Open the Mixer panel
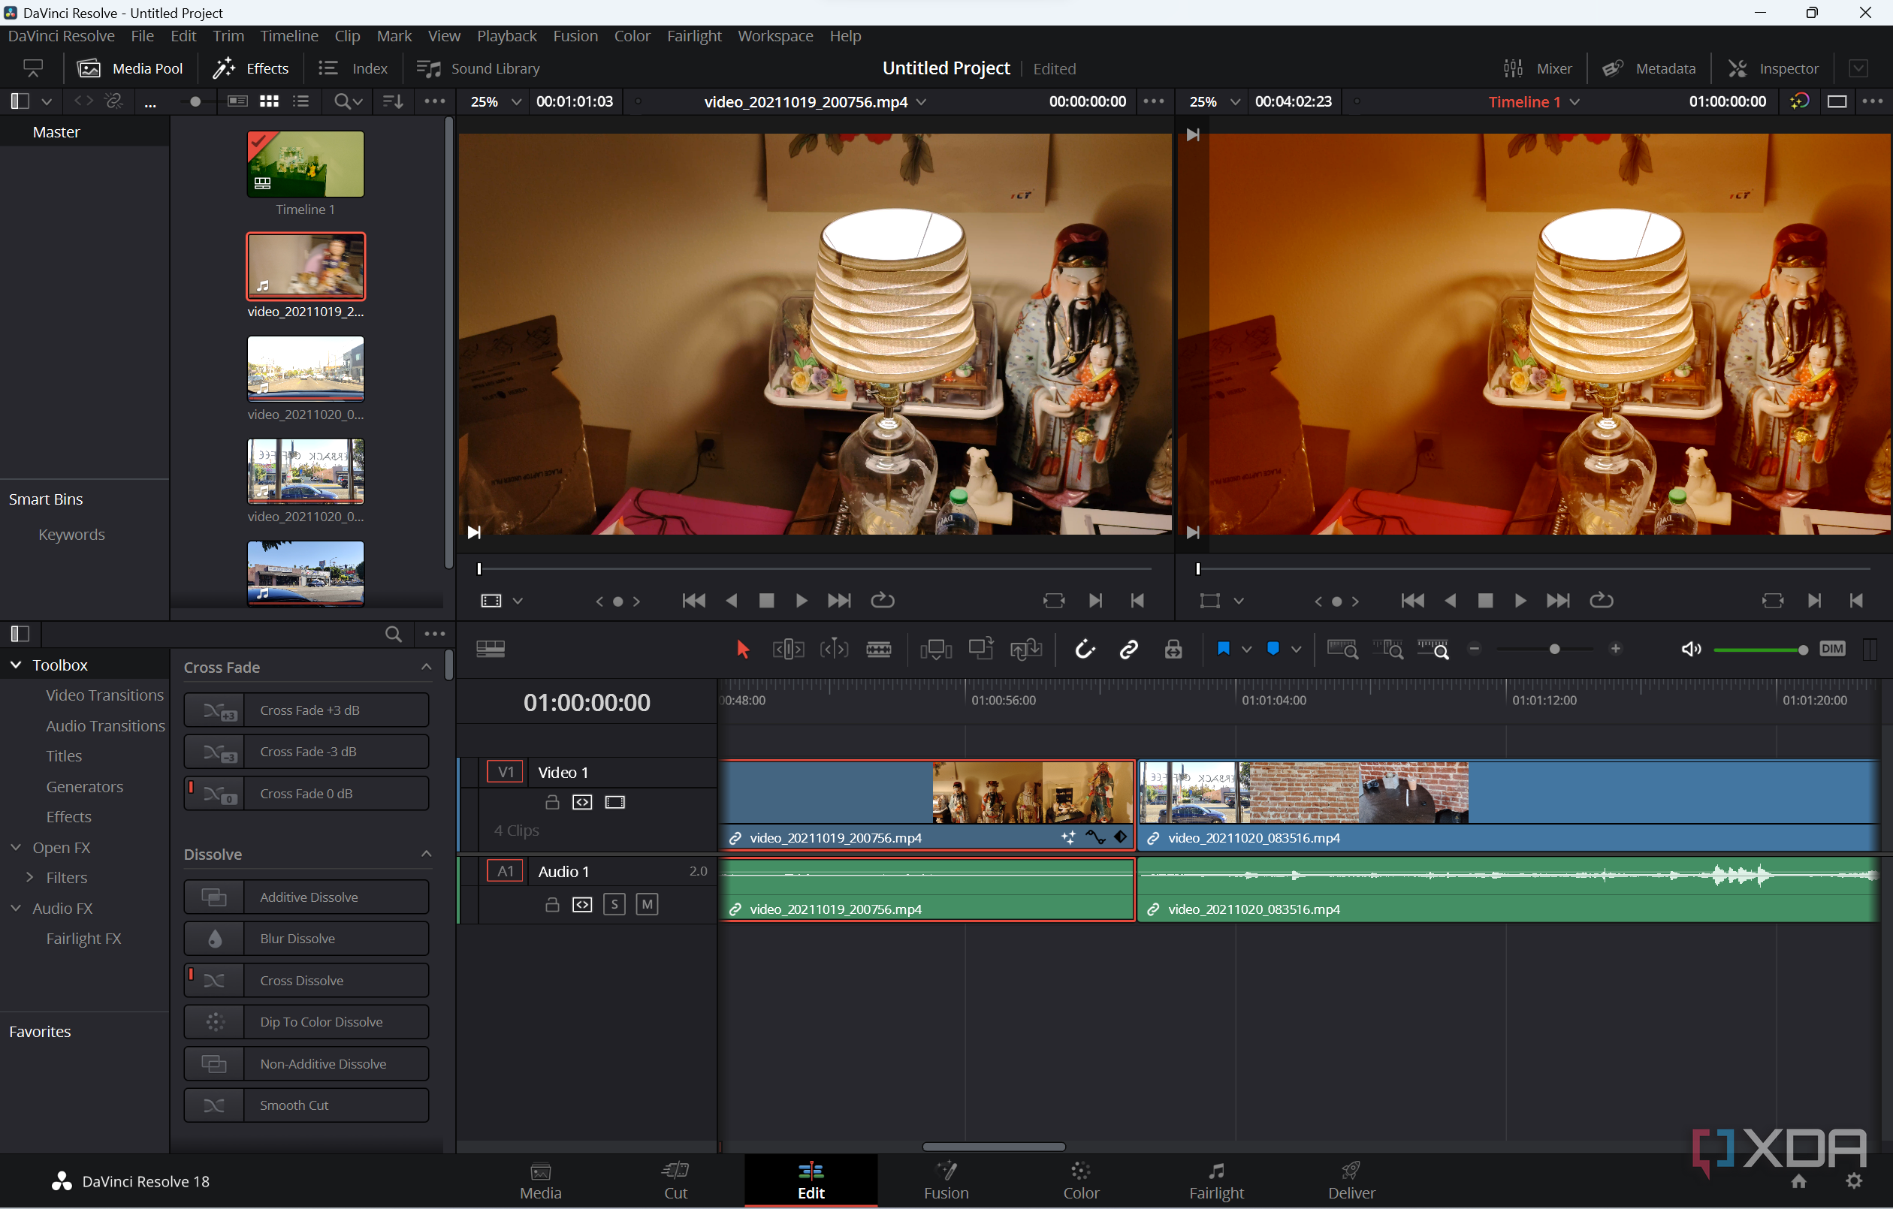Screen dimensions: 1893x1209 [x=1537, y=68]
